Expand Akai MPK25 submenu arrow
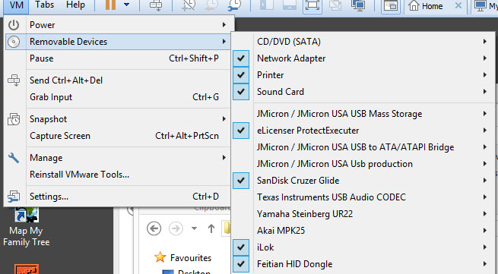Screen dimensions: 498x274 pyautogui.click(x=484, y=230)
